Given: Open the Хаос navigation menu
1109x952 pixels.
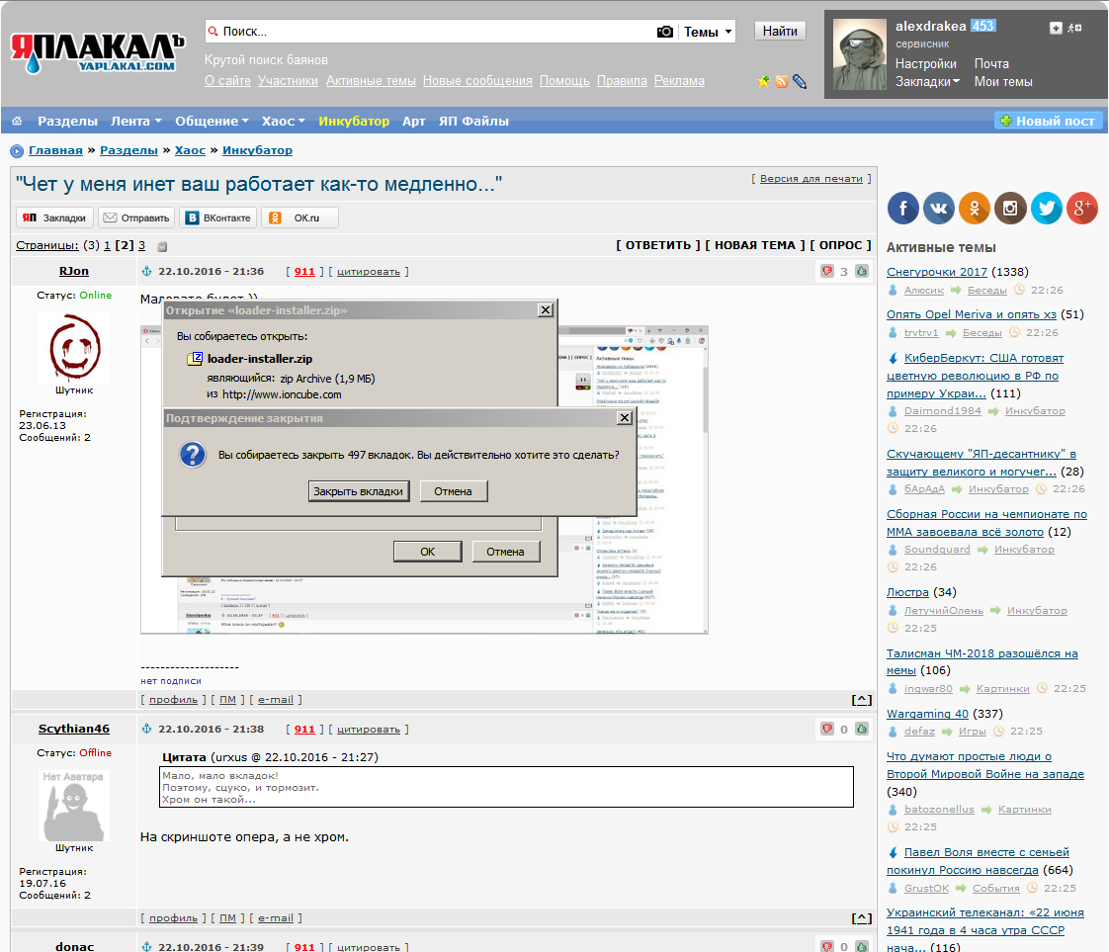Looking at the screenshot, I should point(284,121).
